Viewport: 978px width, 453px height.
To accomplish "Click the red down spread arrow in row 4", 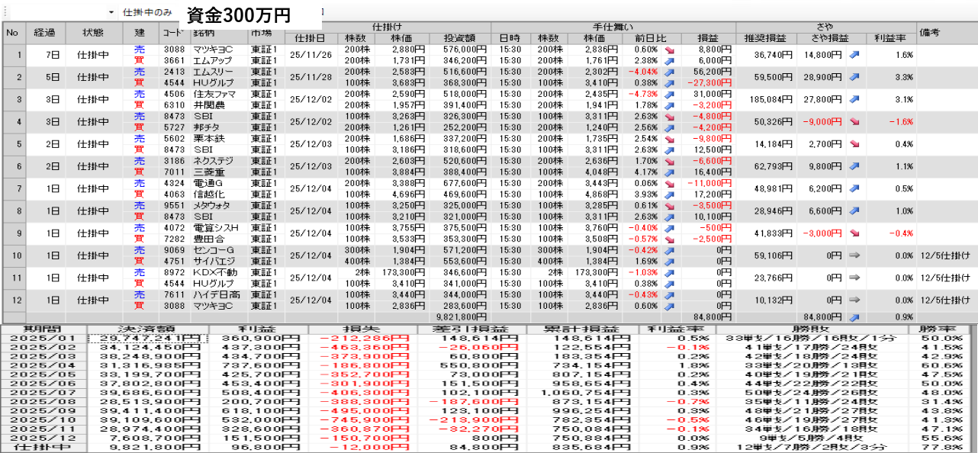I will point(854,122).
